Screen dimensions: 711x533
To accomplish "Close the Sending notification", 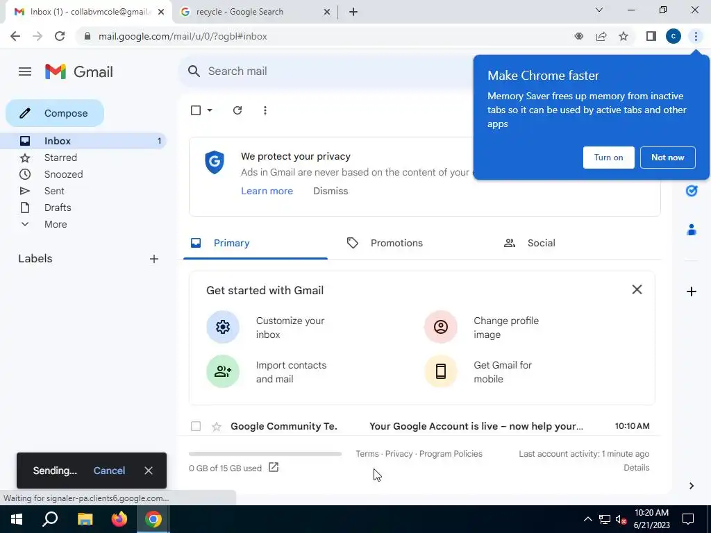I will 149,471.
